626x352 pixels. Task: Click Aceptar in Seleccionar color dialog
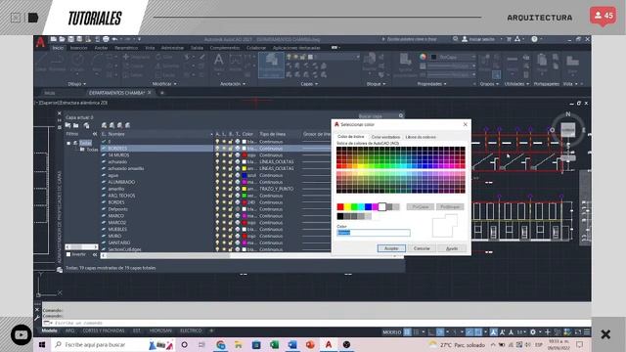(391, 248)
